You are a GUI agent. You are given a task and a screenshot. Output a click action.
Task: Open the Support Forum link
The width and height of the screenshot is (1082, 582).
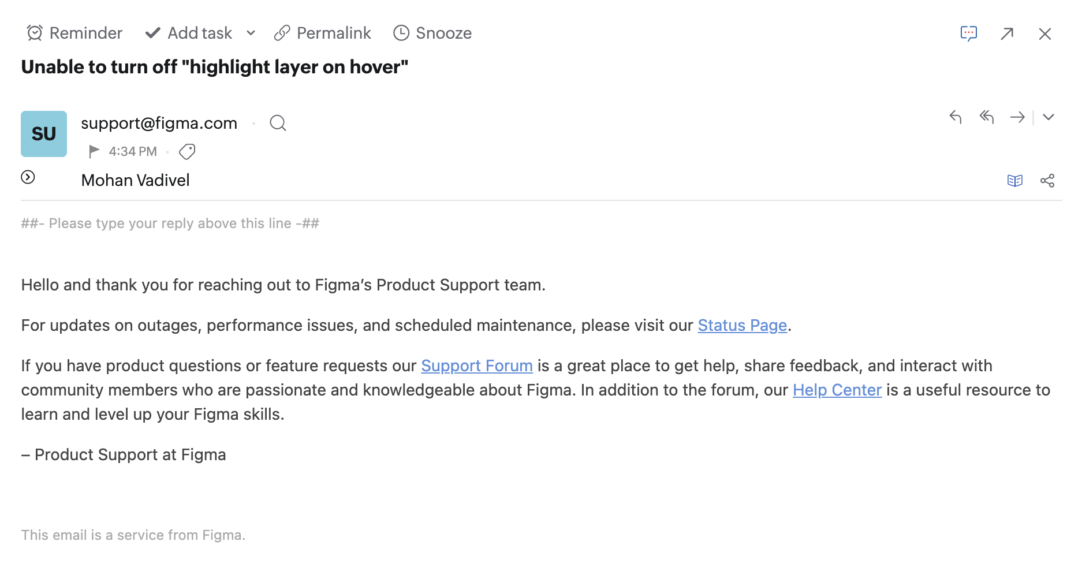coord(477,366)
